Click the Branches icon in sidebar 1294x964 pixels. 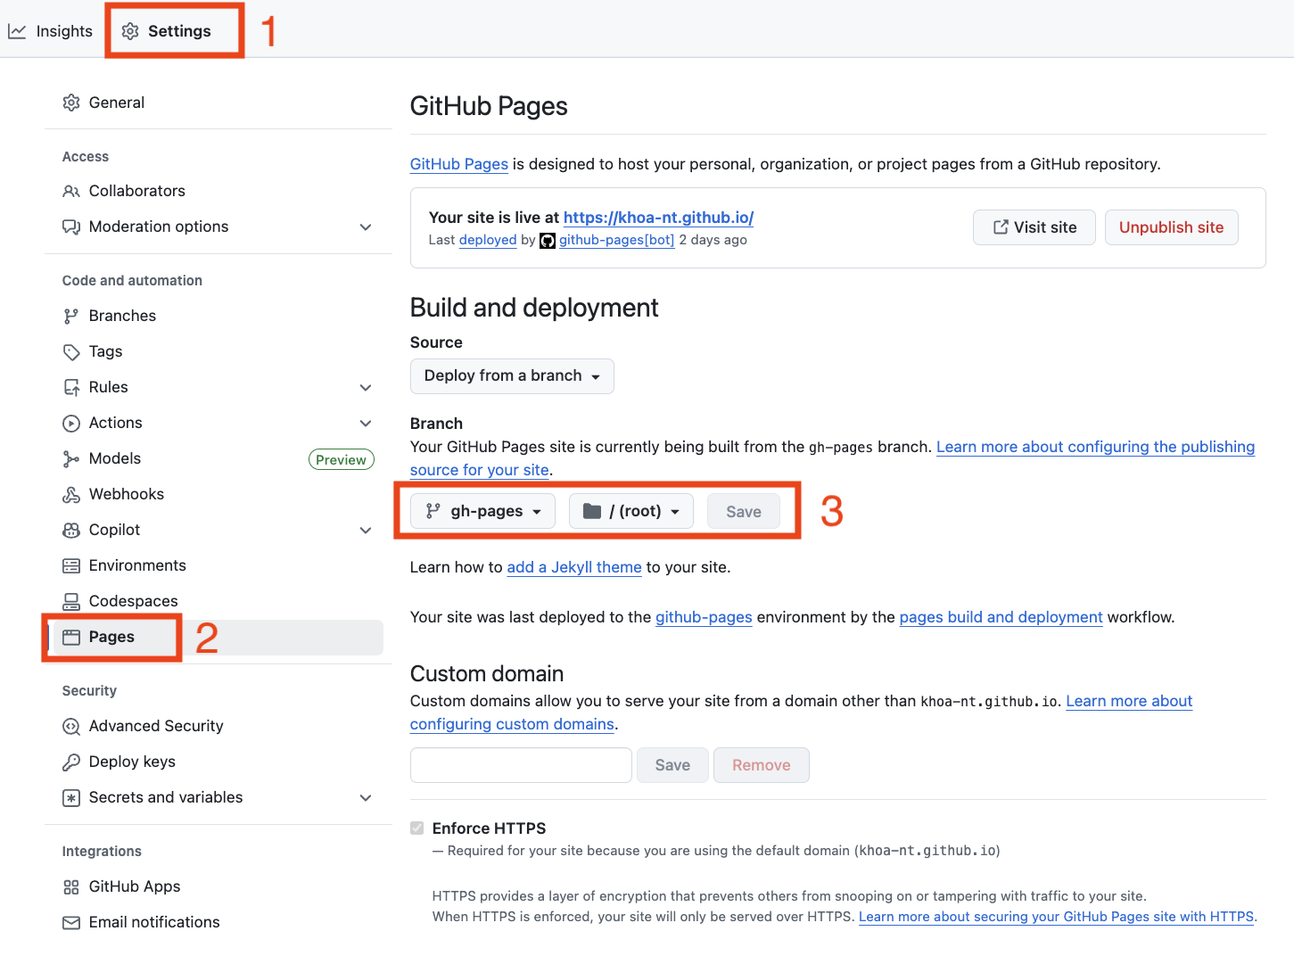[x=71, y=316]
